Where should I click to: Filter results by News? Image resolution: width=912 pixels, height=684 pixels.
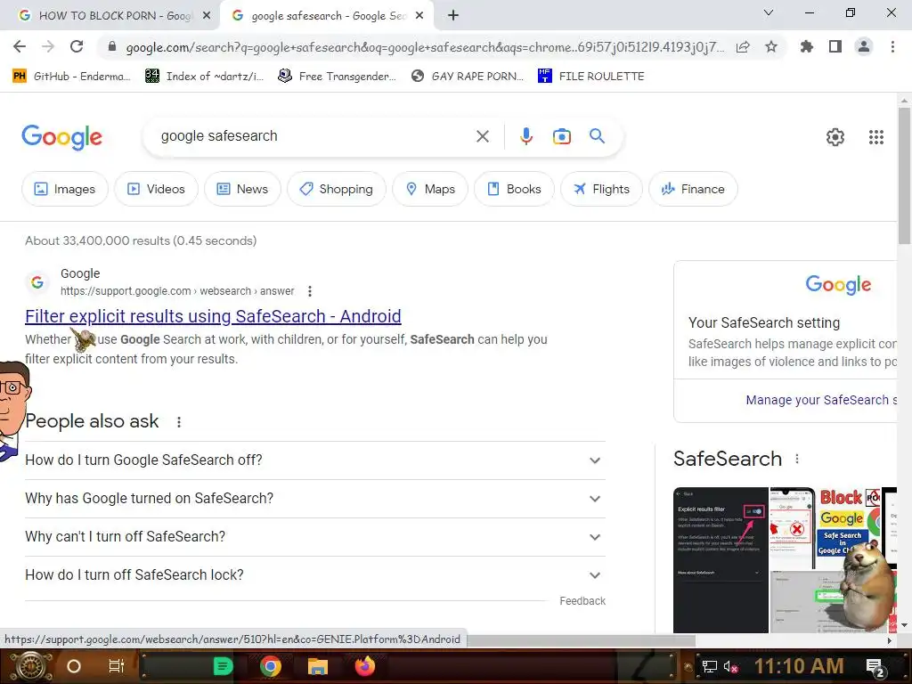tap(242, 189)
